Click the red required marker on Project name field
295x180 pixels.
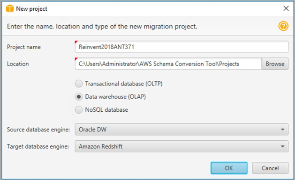pos(76,42)
